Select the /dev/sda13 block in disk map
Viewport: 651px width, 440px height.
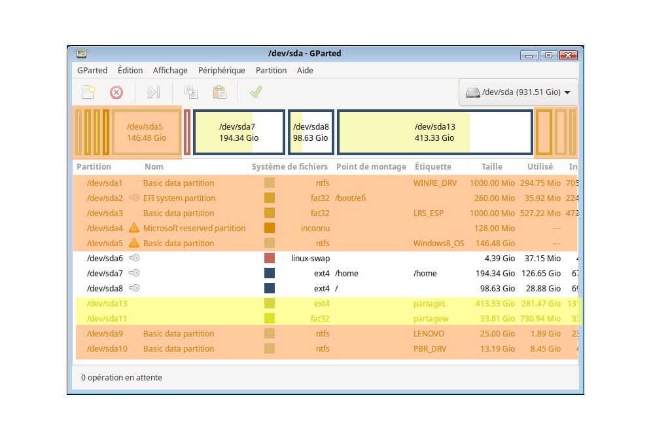pyautogui.click(x=434, y=132)
